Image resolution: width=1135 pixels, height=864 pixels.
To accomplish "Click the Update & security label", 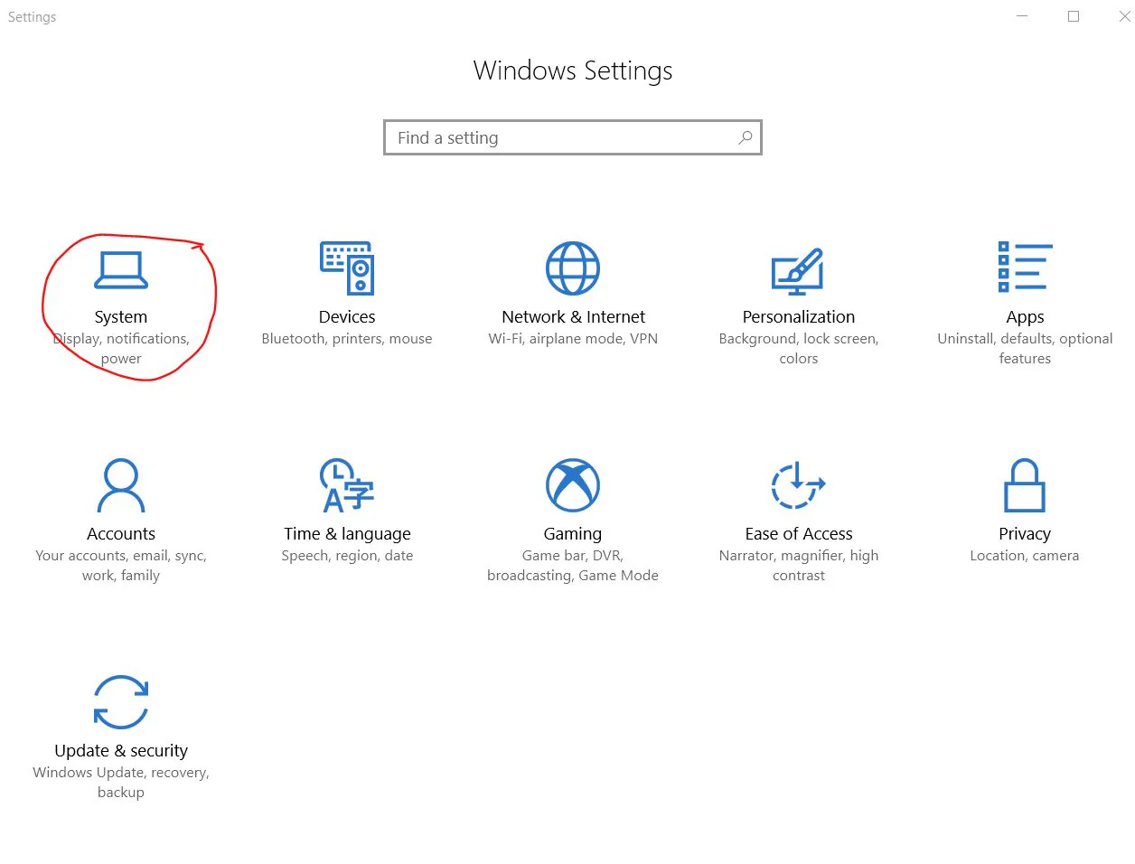I will 121,751.
